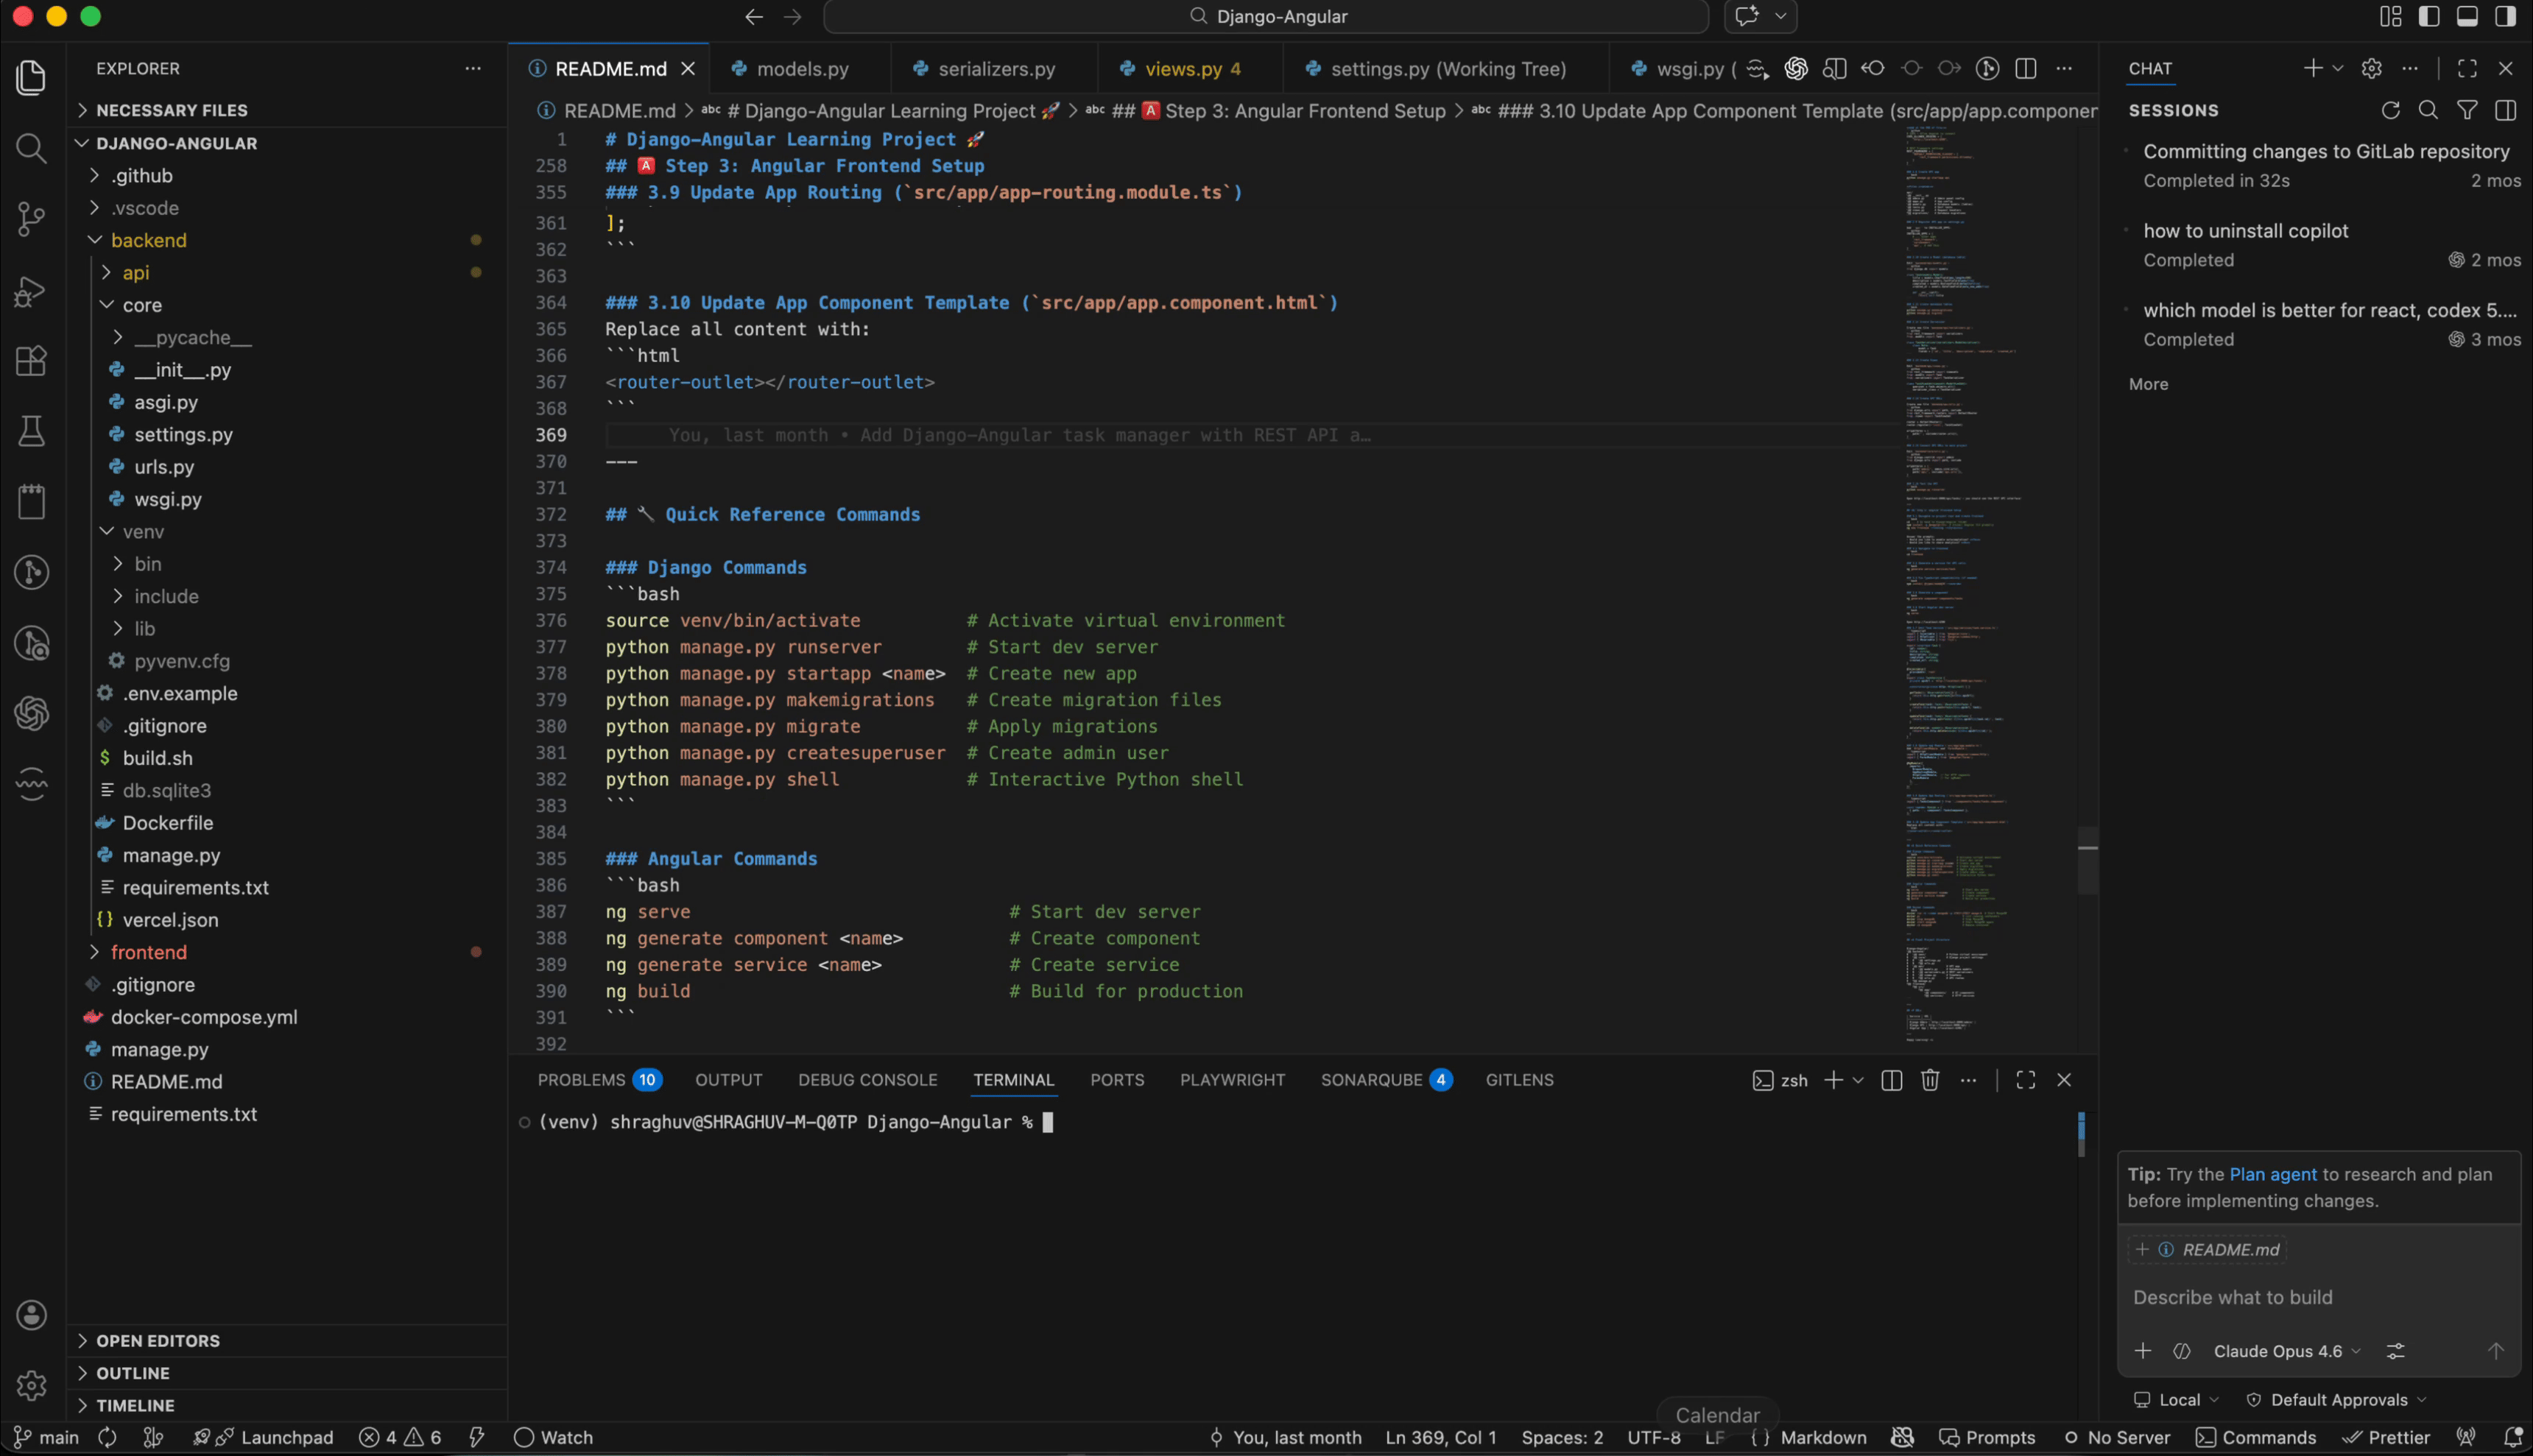Open the SONARQUBE panel tab
Viewport: 2533px width, 1456px height.
click(1386, 1080)
